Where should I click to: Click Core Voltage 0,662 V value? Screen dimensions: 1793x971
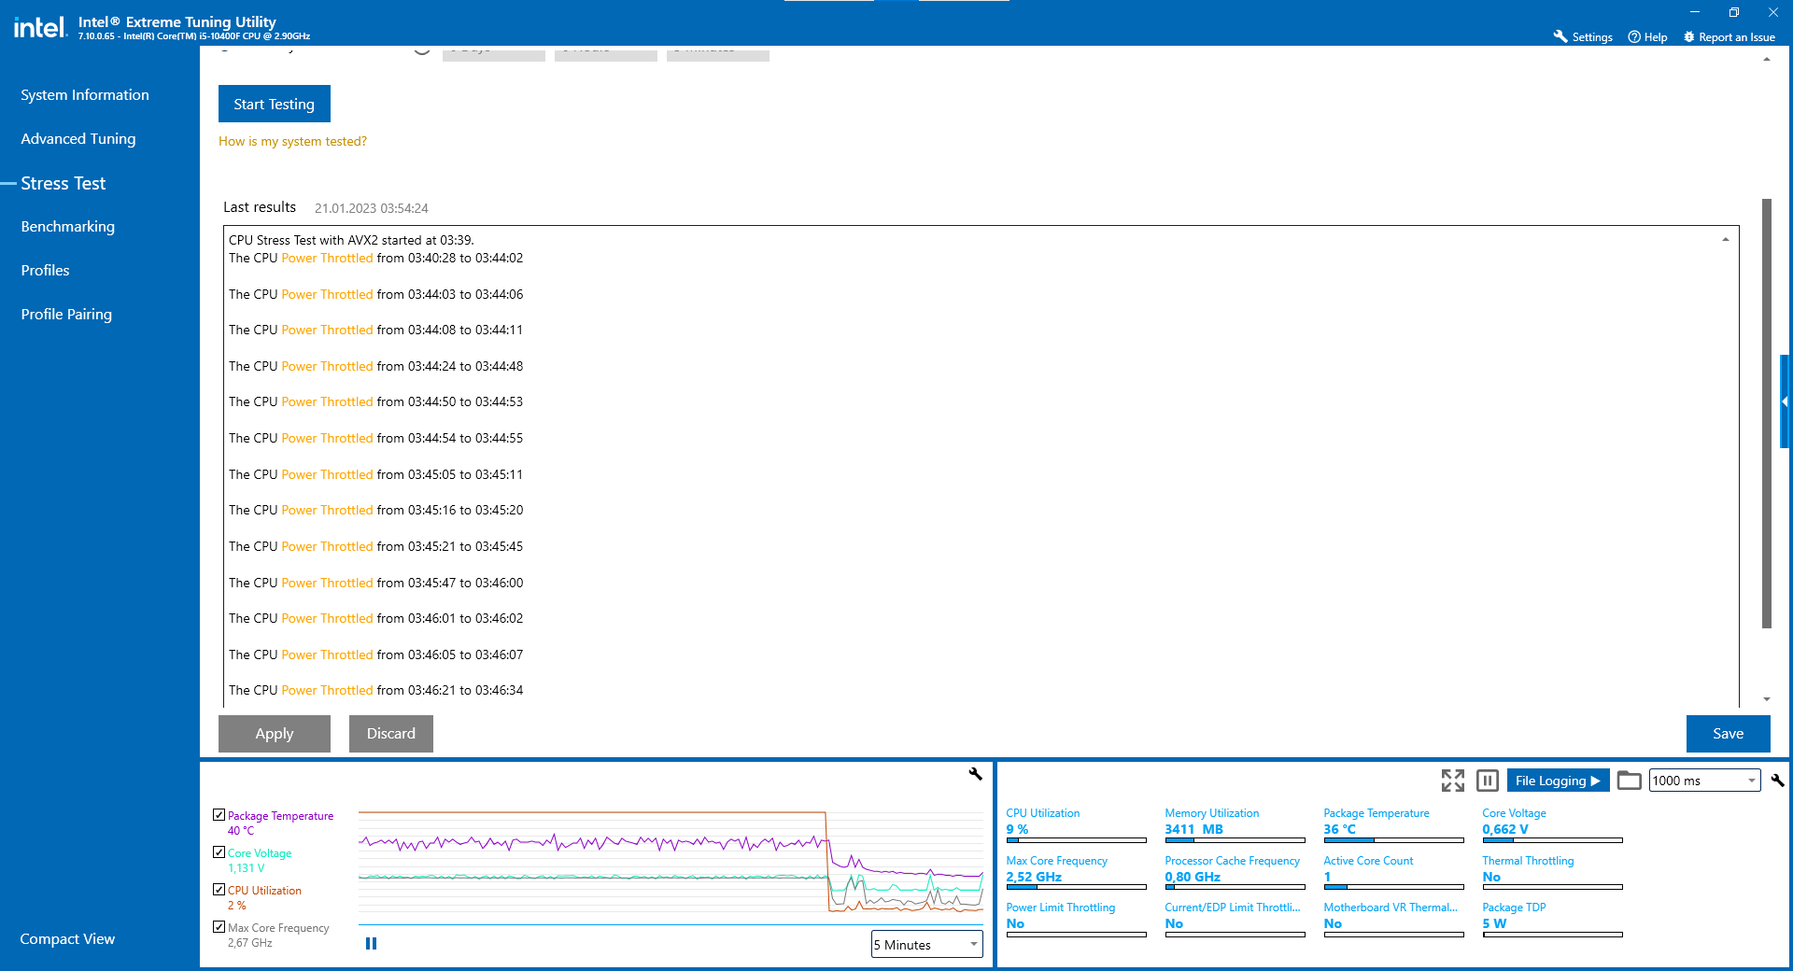tap(1505, 829)
